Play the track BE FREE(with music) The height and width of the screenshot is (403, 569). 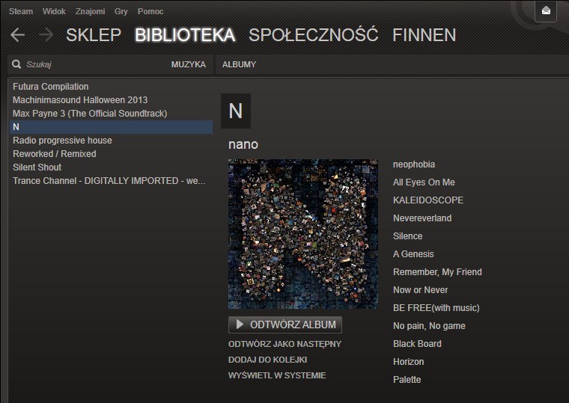436,308
